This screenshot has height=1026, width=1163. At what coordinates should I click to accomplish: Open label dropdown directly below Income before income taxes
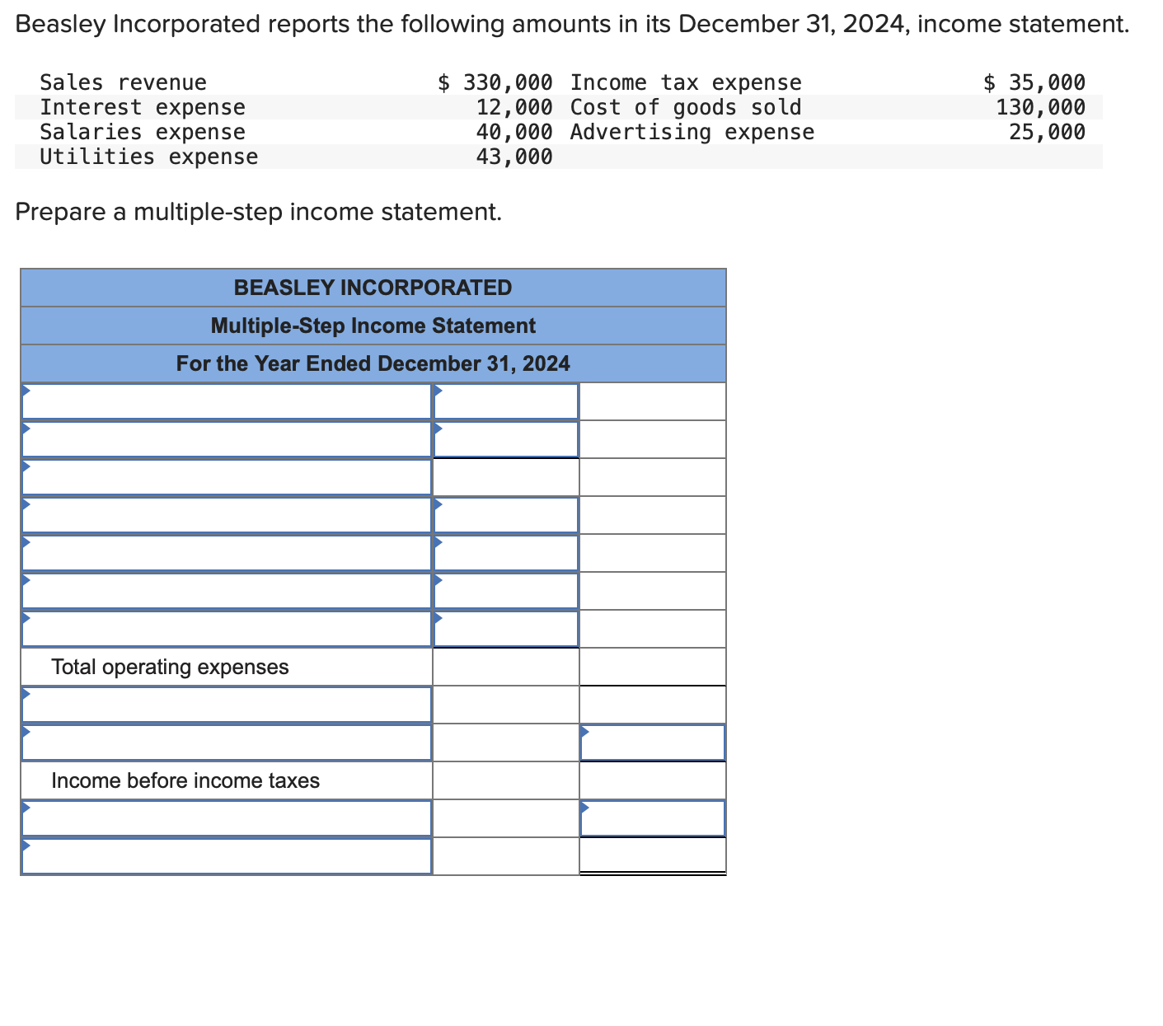(x=227, y=818)
